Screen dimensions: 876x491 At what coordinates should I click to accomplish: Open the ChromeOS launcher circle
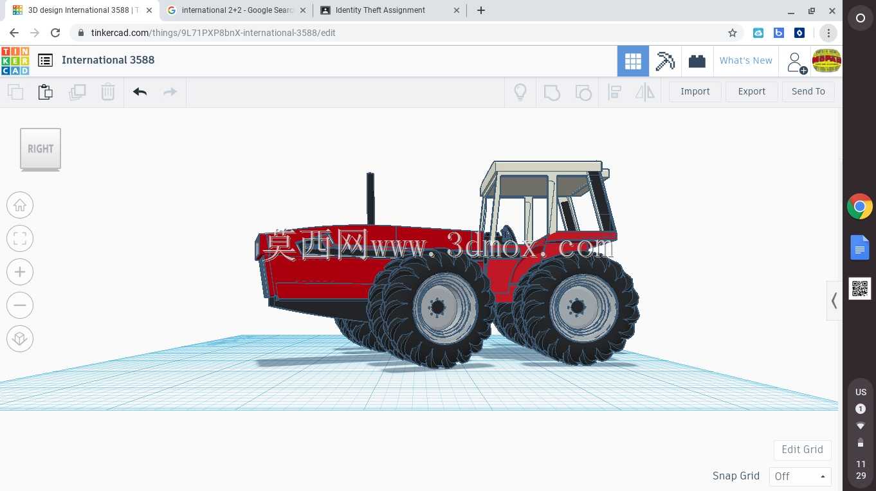(x=860, y=19)
